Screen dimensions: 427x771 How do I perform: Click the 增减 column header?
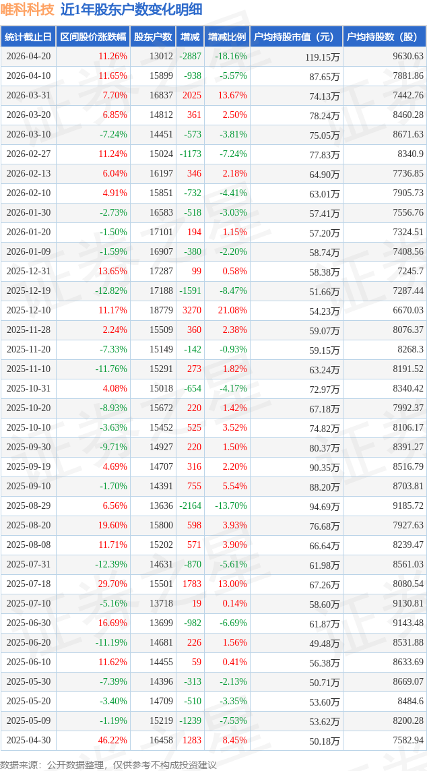(190, 37)
